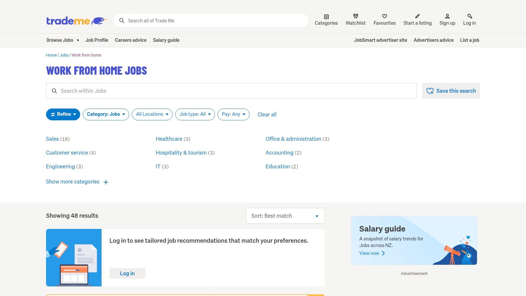Select the Categories icon

coord(326,16)
